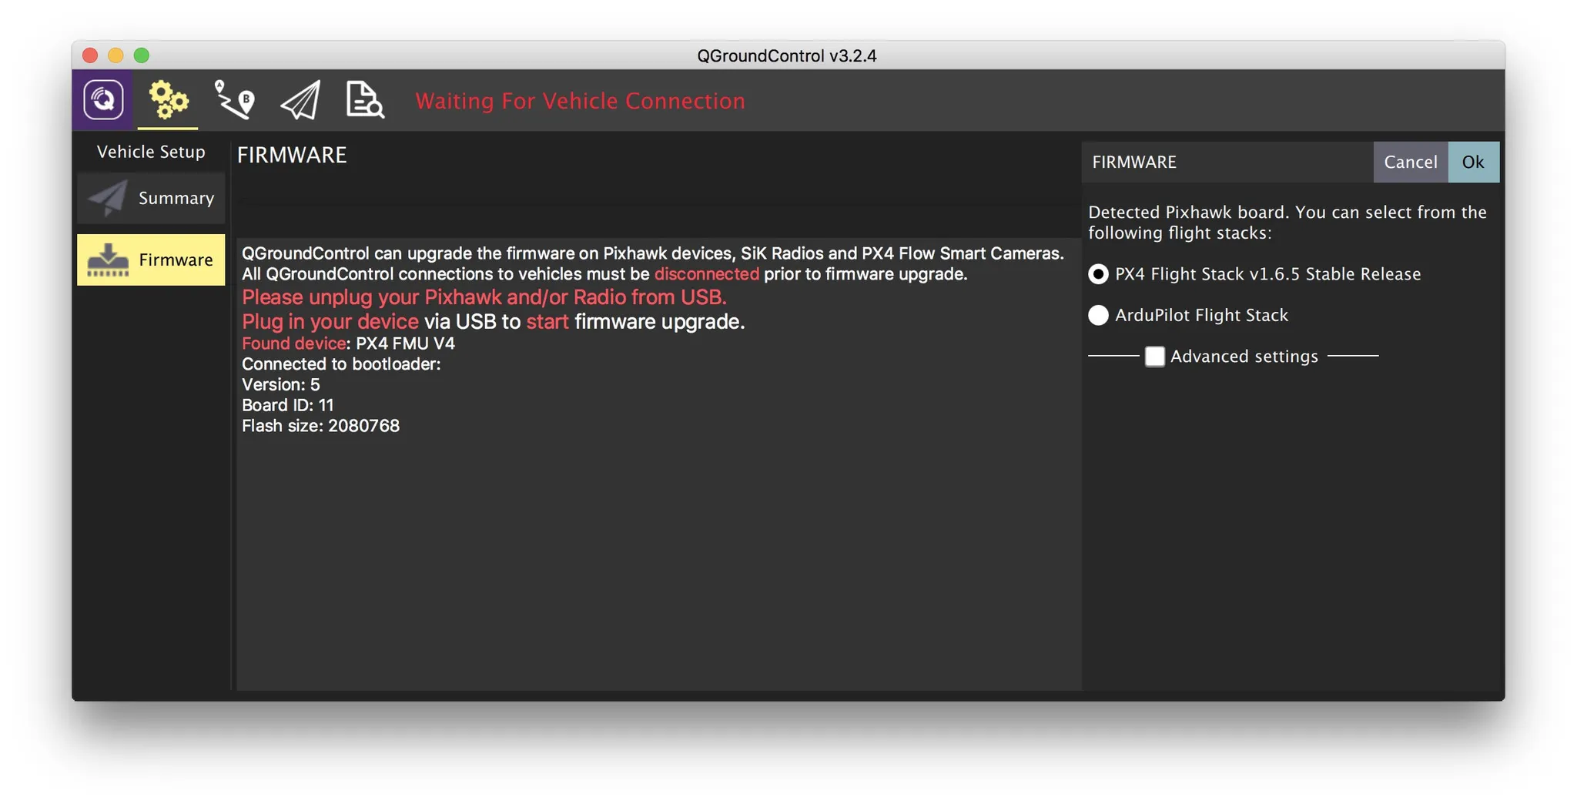The width and height of the screenshot is (1577, 804).
Task: Open Vehicle Setup with the gears icon
Action: (168, 100)
